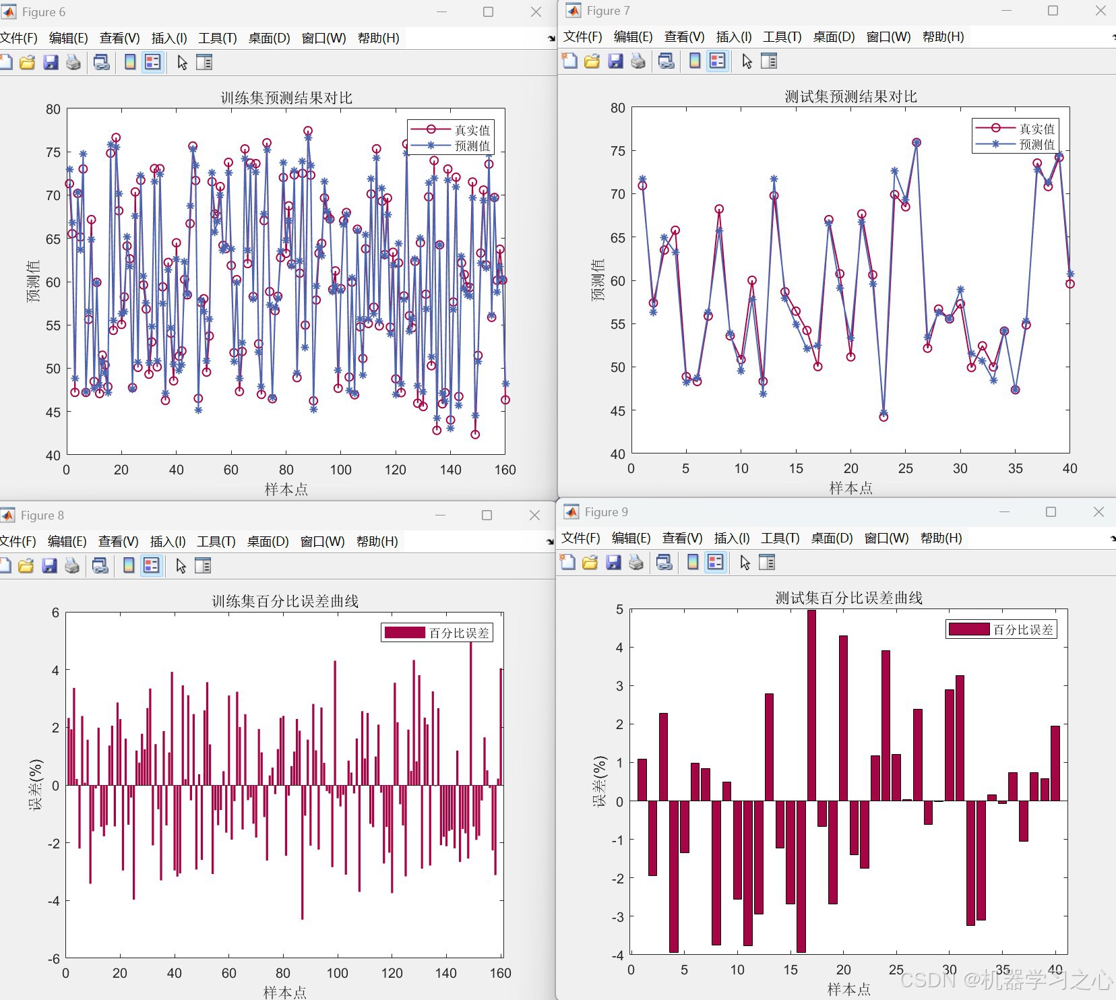The image size is (1116, 1000).
Task: Toggle Insert Legend button in Figure 7
Action: 718,61
